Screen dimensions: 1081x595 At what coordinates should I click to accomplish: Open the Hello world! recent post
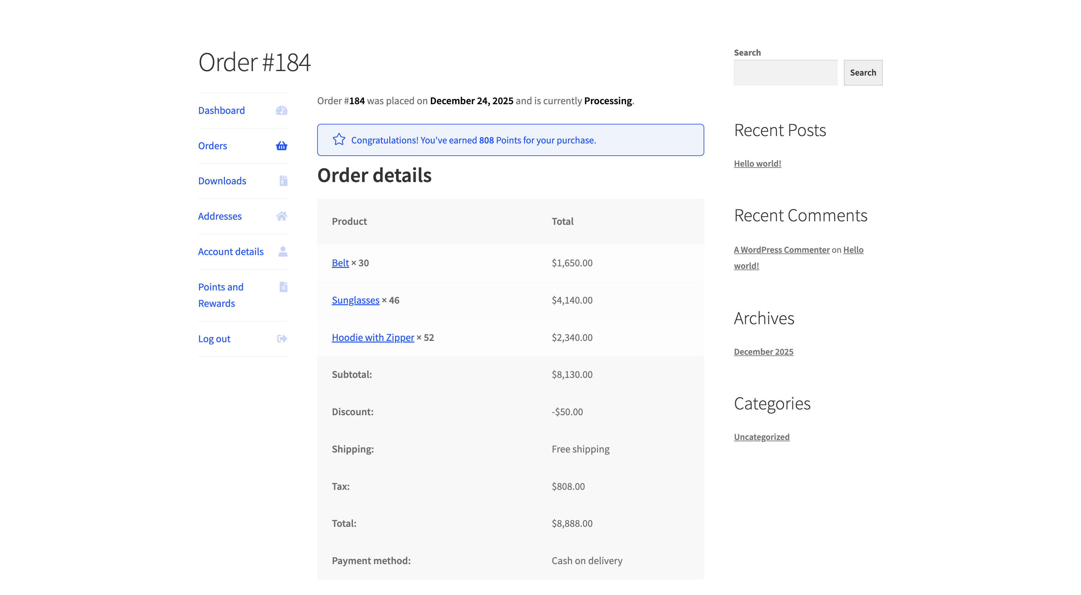pos(757,163)
